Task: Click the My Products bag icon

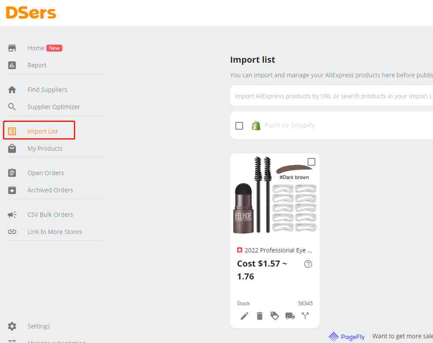Action: 12,149
